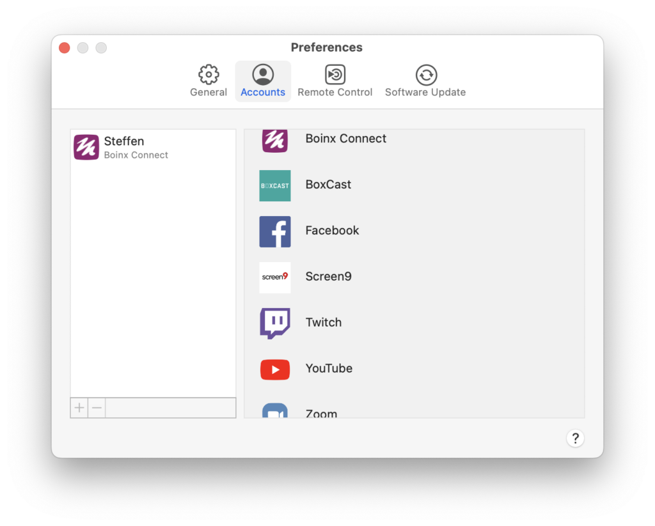This screenshot has width=655, height=526.
Task: Click the BoxCast logo icon
Action: tap(275, 185)
